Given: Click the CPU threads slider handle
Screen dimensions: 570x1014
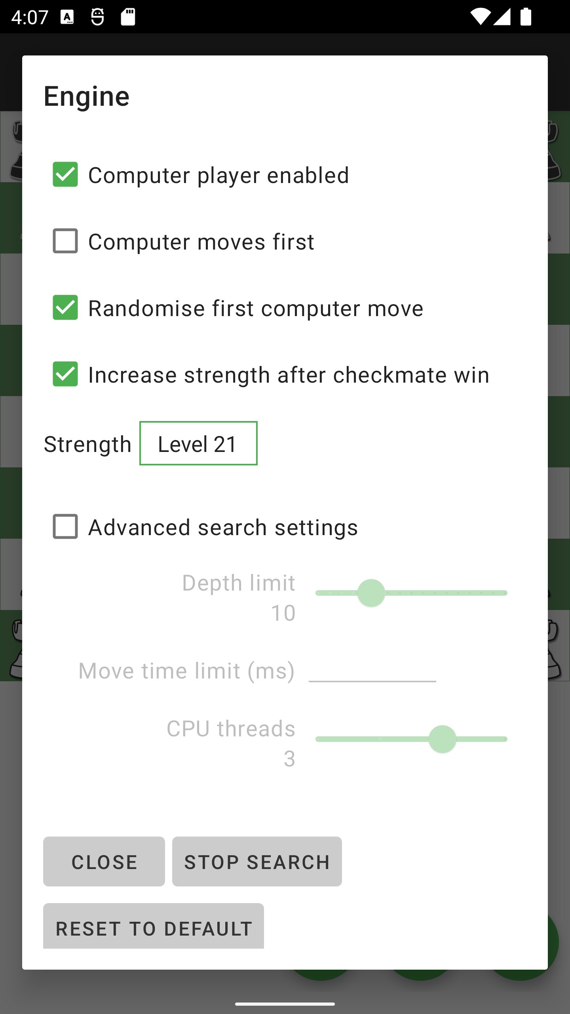Looking at the screenshot, I should [442, 739].
